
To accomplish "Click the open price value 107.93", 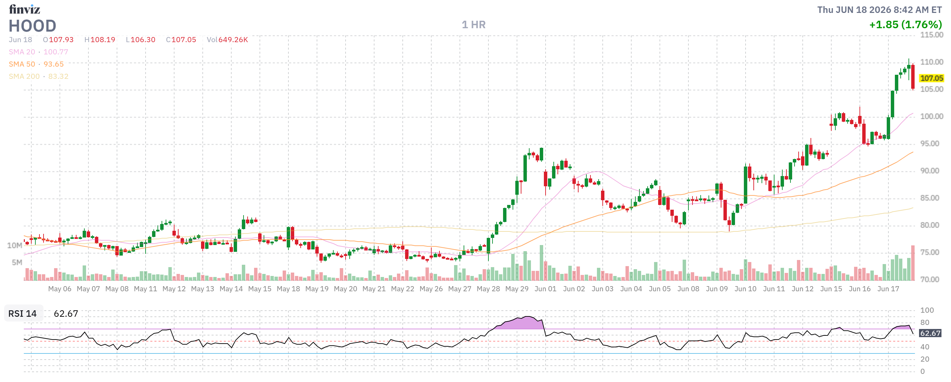I will click(61, 40).
